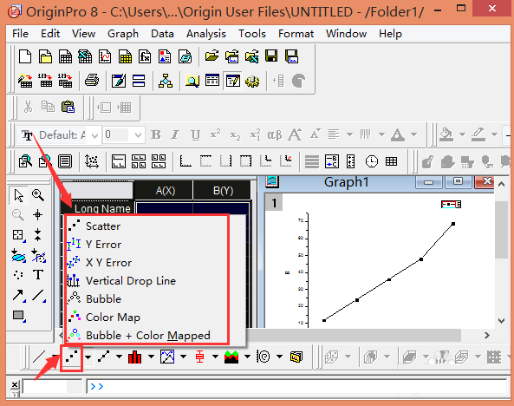Click the Add Date and Time clock icon

(x=371, y=161)
